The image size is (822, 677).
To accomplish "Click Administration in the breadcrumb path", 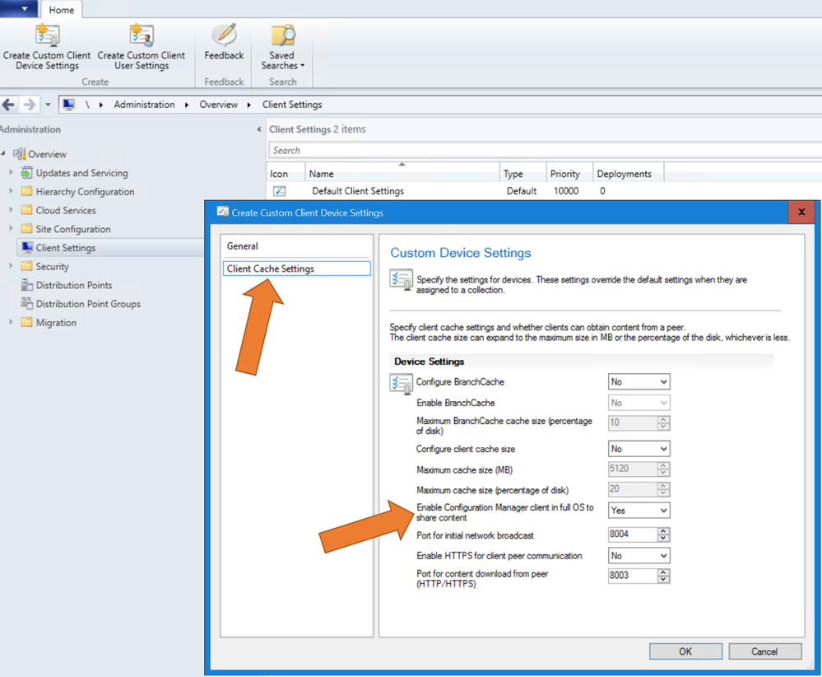I will (144, 105).
